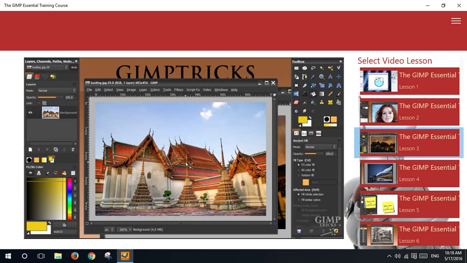Select the yellow Heal tool
Image resolution: width=467 pixels, height=263 pixels.
pos(330,102)
